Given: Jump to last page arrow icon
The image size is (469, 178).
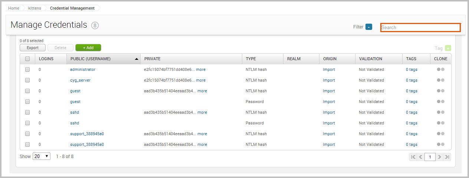Looking at the screenshot, I should coord(447,157).
